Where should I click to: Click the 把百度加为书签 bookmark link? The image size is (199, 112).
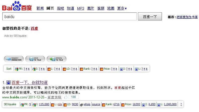coord(187,17)
